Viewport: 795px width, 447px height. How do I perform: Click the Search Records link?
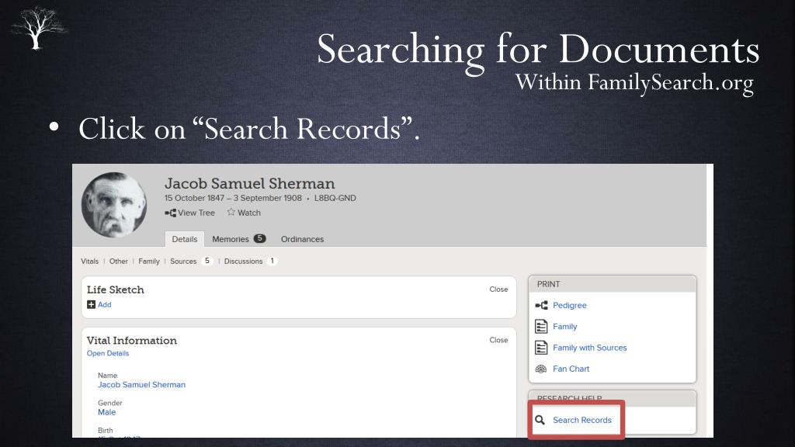582,420
